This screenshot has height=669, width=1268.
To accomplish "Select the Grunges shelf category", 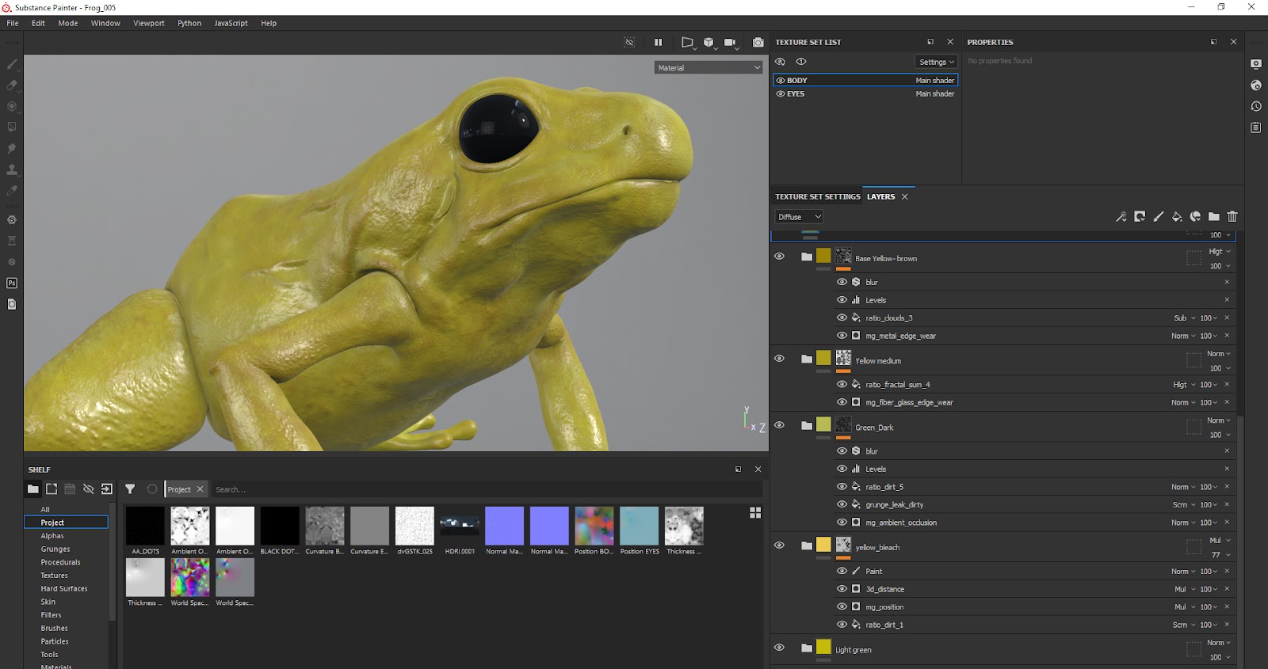I will [x=55, y=549].
